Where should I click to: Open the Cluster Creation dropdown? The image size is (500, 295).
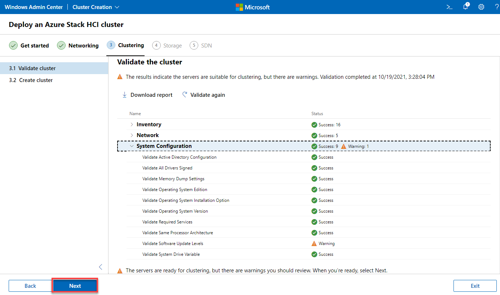pos(96,7)
